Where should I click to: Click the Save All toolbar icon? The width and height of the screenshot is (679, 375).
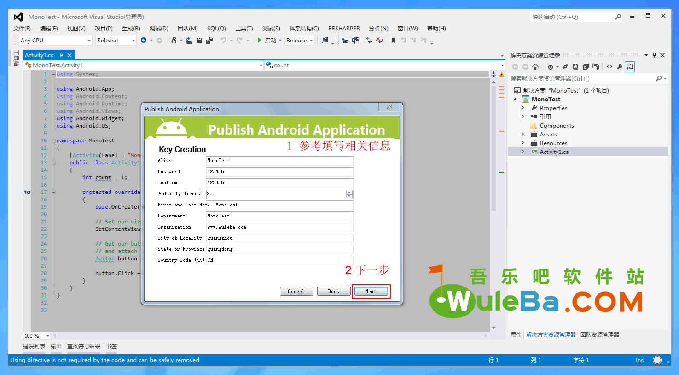209,41
